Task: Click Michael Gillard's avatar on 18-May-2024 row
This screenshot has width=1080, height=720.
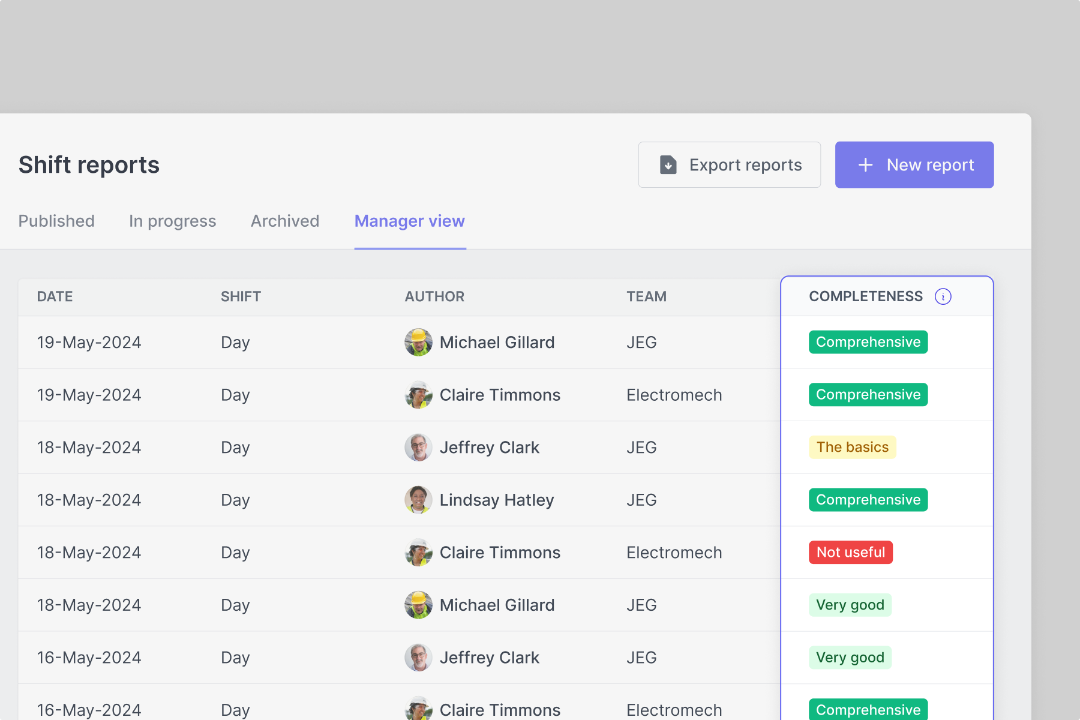Action: pos(418,605)
